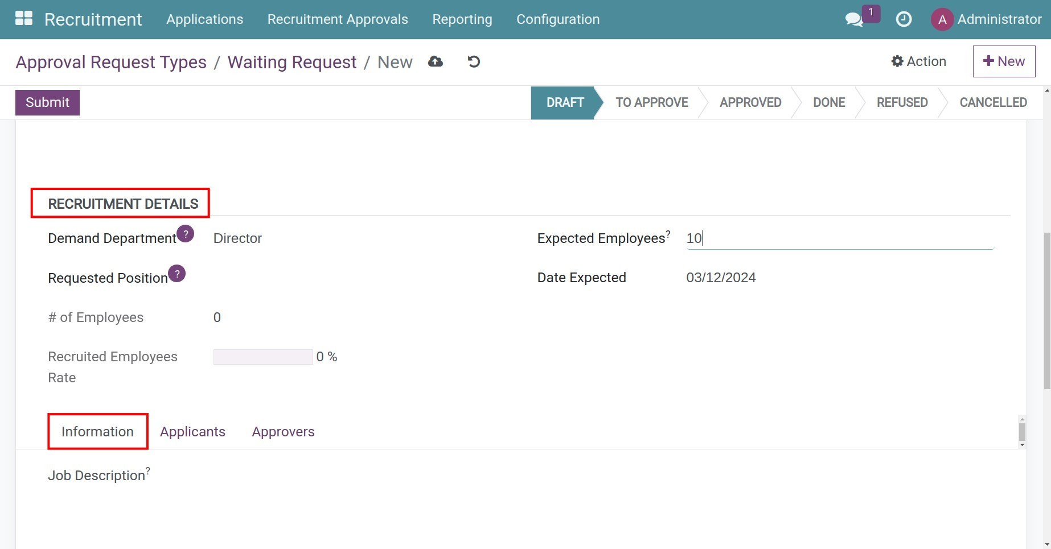Discard changes using the undo icon
This screenshot has height=549, width=1051.
click(x=473, y=61)
